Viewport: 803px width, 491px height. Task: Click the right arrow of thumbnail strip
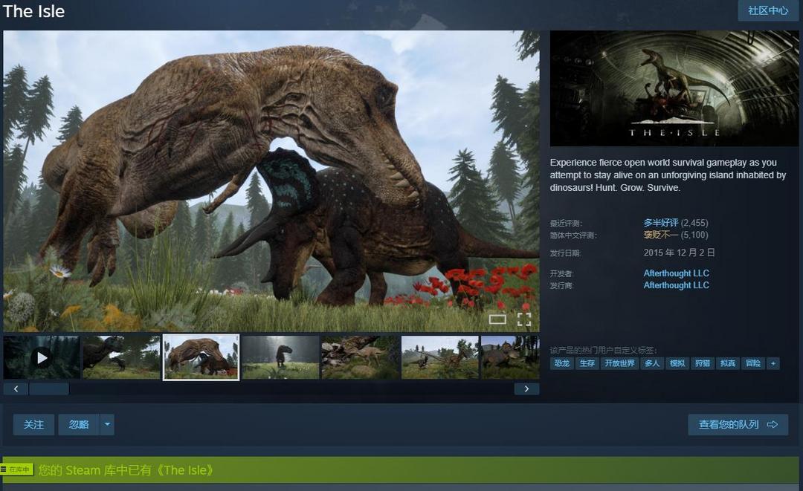click(x=526, y=389)
